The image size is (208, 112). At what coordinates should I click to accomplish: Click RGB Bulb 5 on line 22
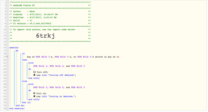click(78, 66)
